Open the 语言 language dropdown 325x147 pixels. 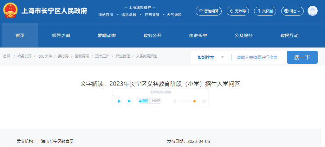click(293, 11)
